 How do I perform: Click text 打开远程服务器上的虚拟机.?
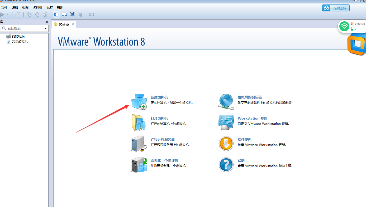(x=170, y=145)
